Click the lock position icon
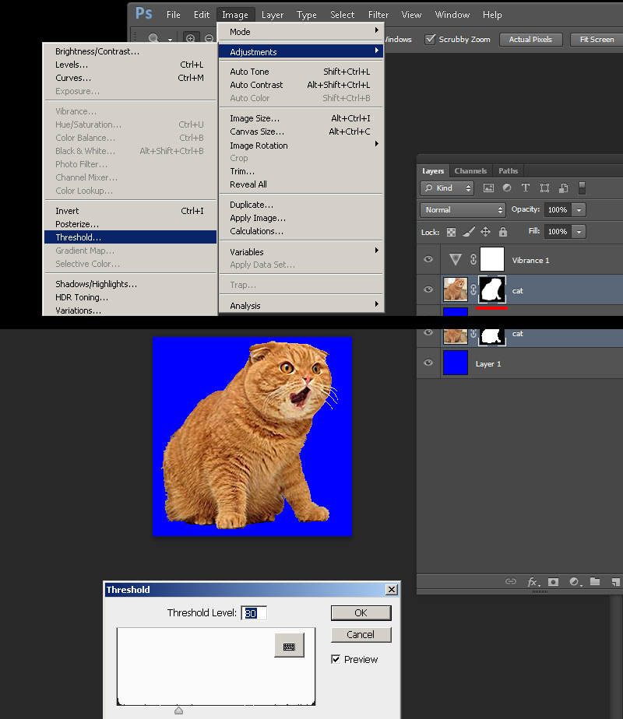This screenshot has width=623, height=719. point(485,232)
